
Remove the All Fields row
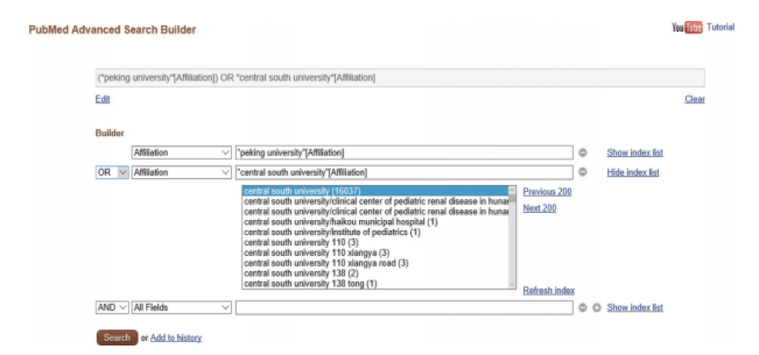pyautogui.click(x=582, y=308)
